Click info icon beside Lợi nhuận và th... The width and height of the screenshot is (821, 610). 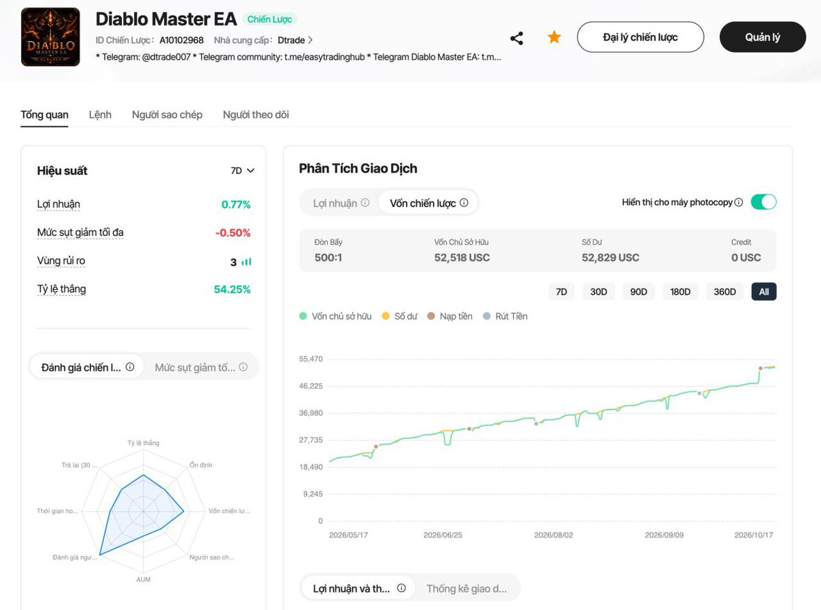[402, 588]
